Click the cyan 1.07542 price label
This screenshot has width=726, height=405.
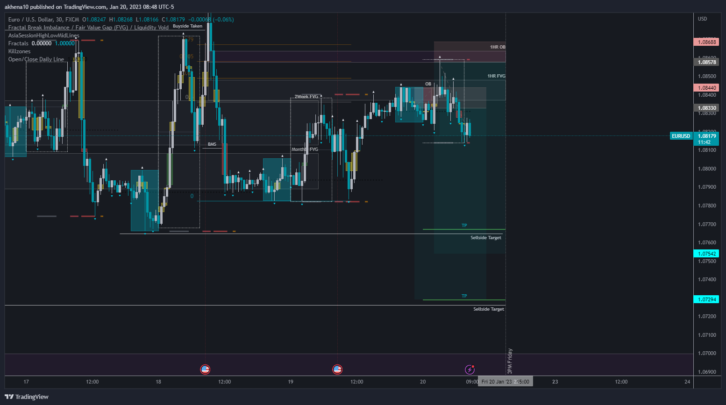point(706,254)
